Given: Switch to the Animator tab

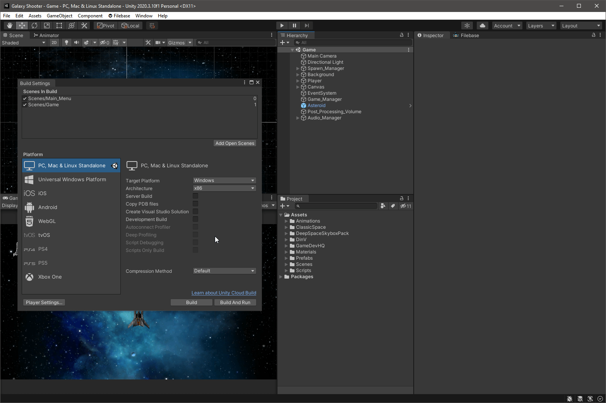Looking at the screenshot, I should (46, 35).
